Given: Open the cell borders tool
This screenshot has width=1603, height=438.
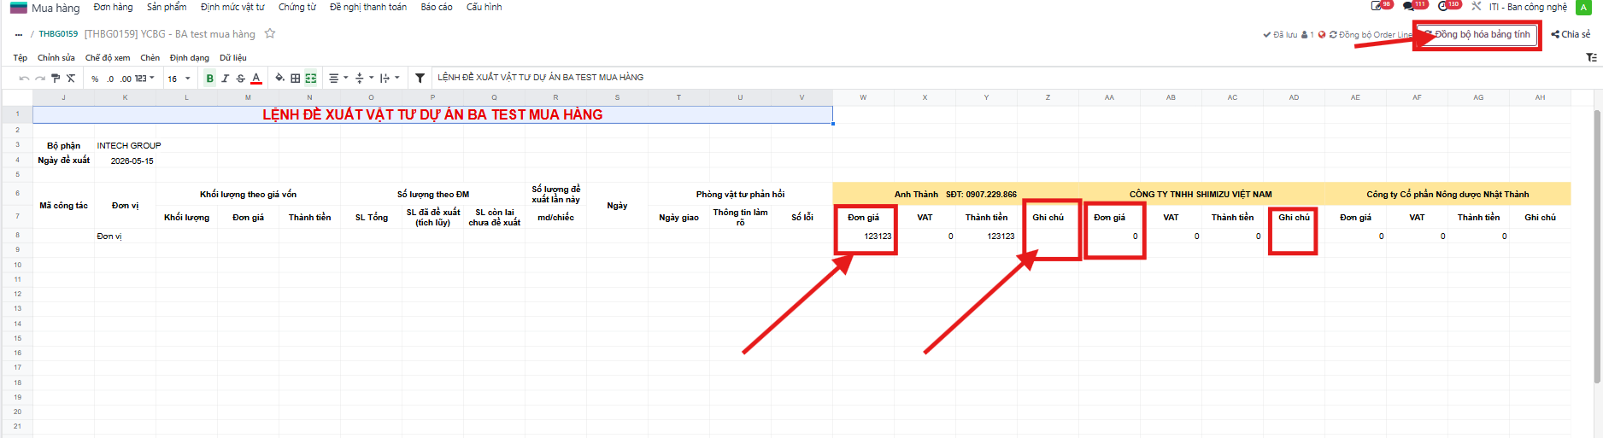Looking at the screenshot, I should (x=295, y=79).
